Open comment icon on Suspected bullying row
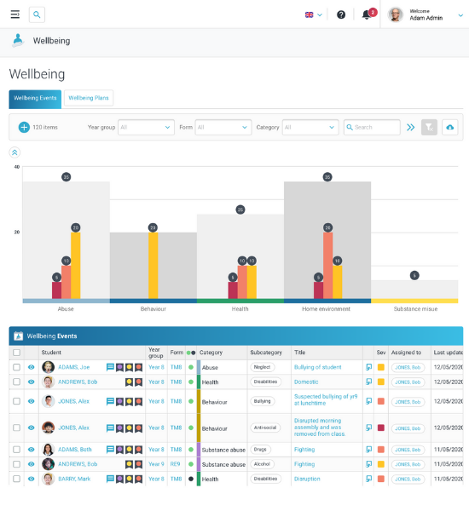 click(368, 401)
